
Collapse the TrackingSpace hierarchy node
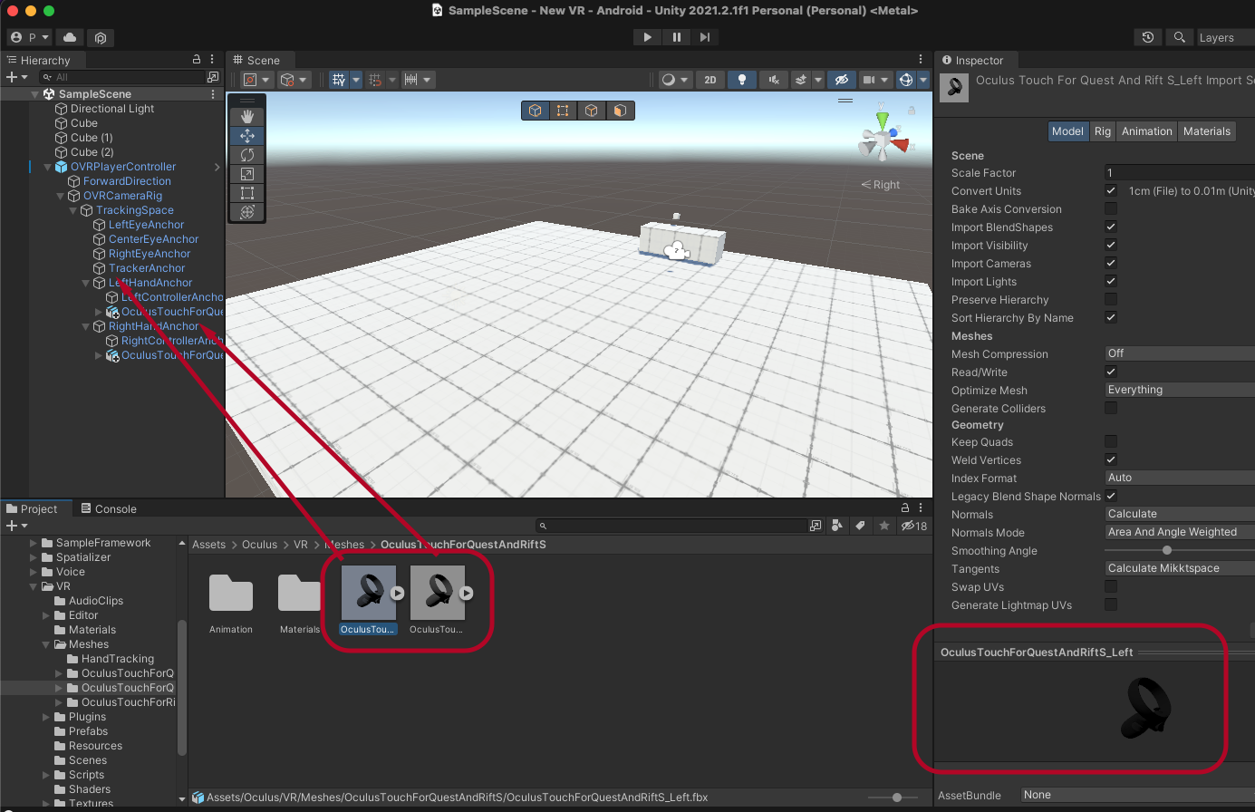(73, 210)
